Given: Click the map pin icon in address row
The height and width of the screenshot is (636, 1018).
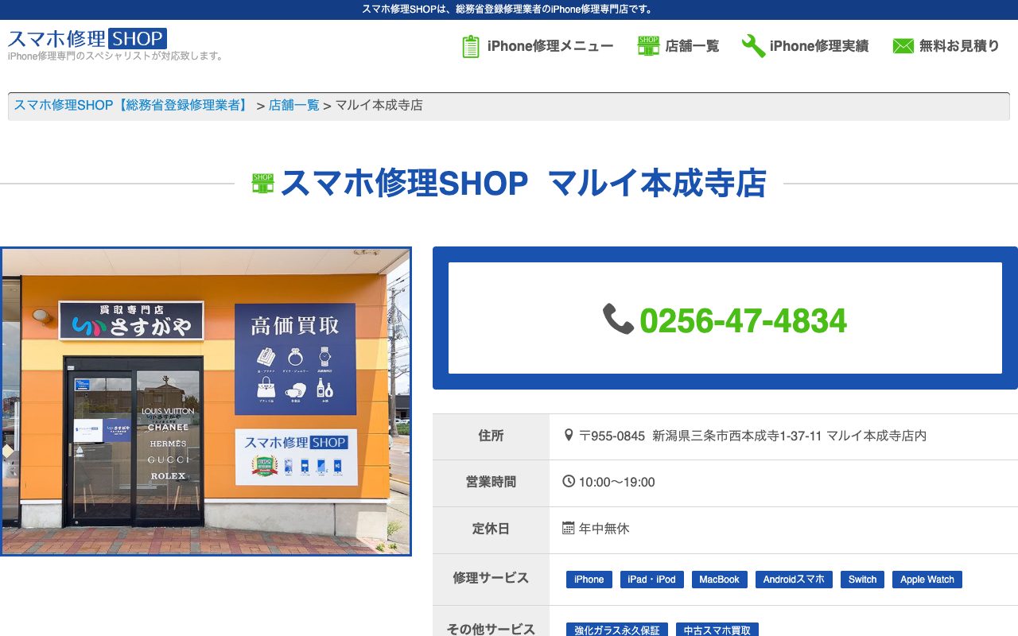Looking at the screenshot, I should (569, 436).
